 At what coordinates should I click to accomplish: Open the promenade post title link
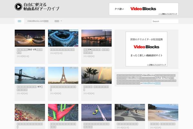(127, 124)
